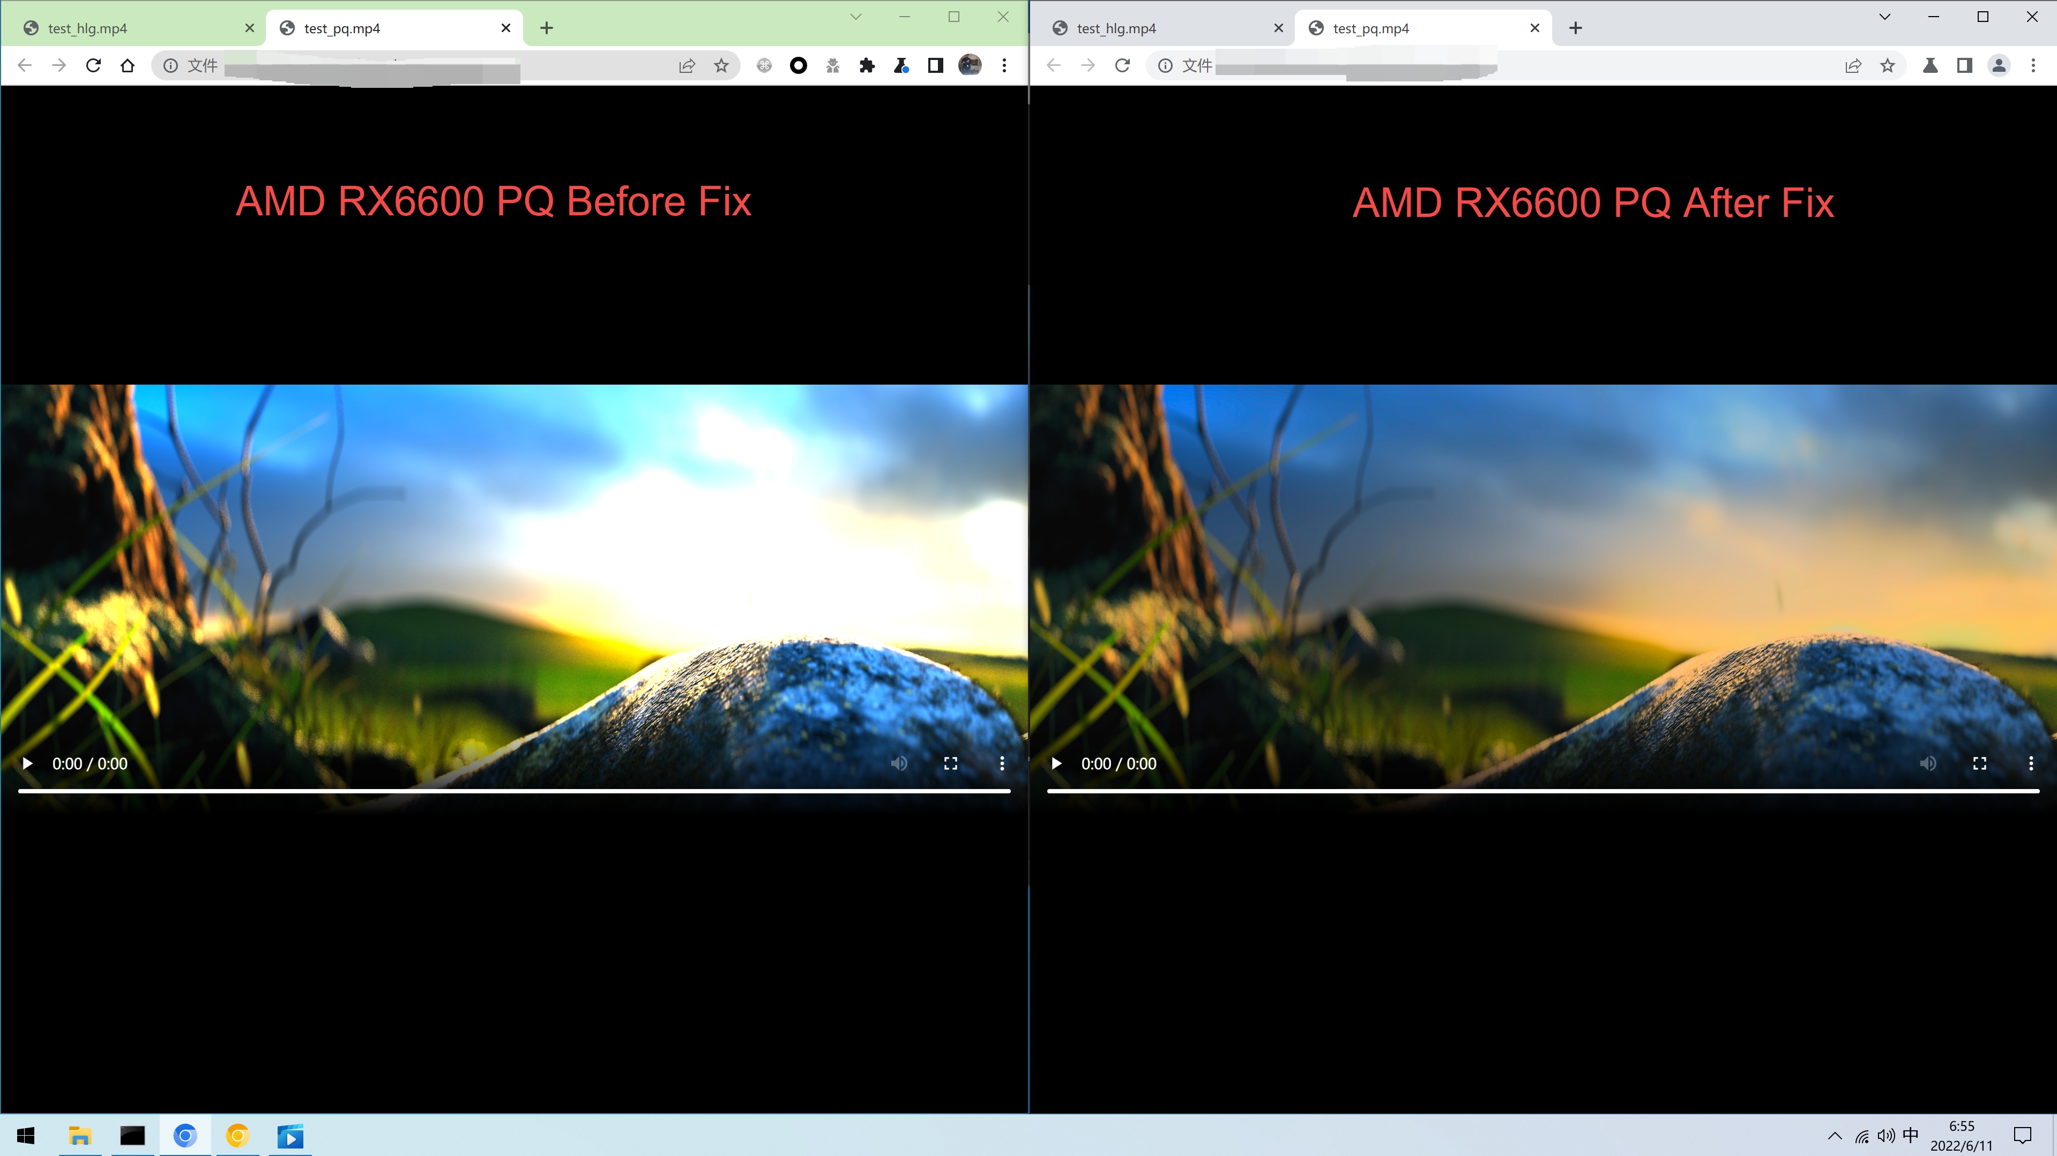This screenshot has width=2057, height=1156.
Task: Mute the After Fix video
Action: pyautogui.click(x=1928, y=763)
